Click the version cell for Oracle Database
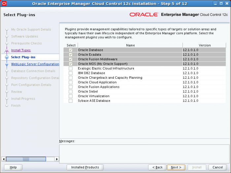This screenshot has height=173, width=231. (204, 50)
